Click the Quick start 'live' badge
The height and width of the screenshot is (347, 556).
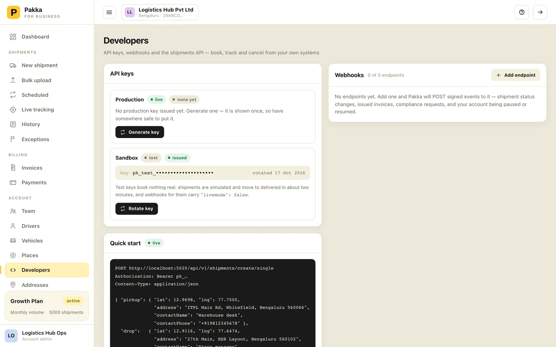tap(154, 243)
